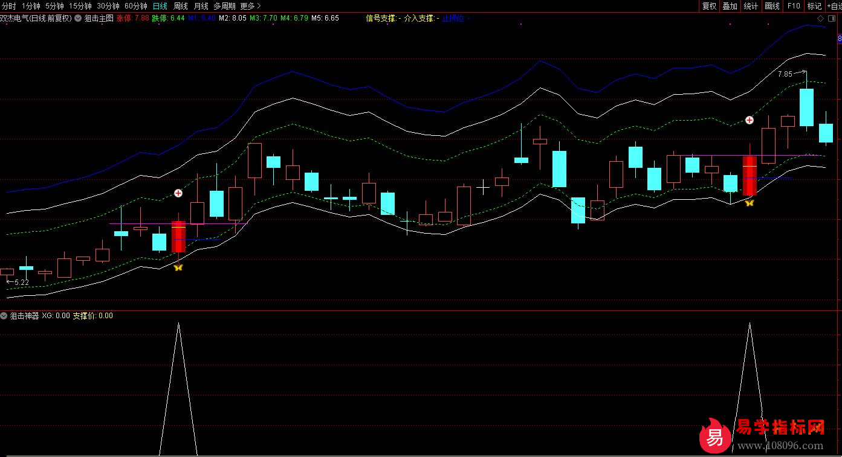Select the 周线 weekly chart tab

[181, 6]
